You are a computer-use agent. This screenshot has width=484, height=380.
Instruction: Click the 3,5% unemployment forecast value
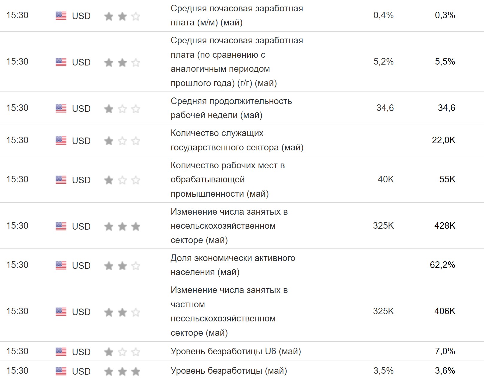point(383,371)
